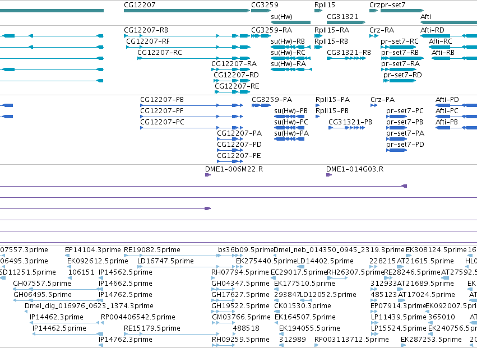The width and height of the screenshot is (477, 348).
Task: Click protein Afti-PC
Action: 456,117
